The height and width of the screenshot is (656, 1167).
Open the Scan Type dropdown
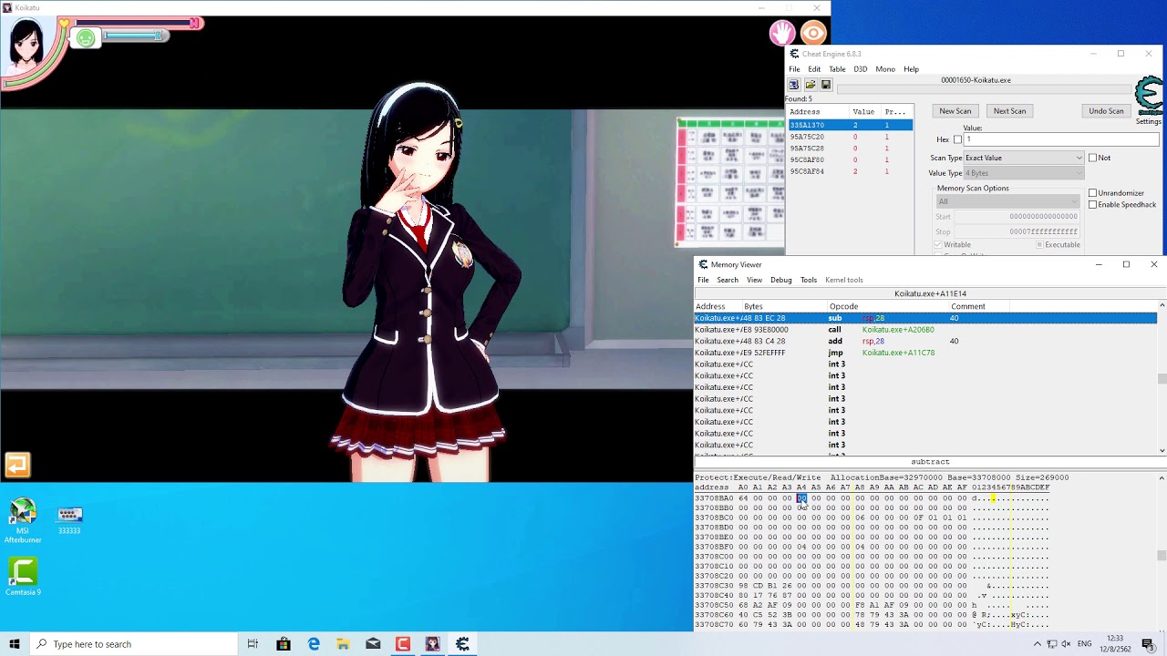tap(1024, 158)
